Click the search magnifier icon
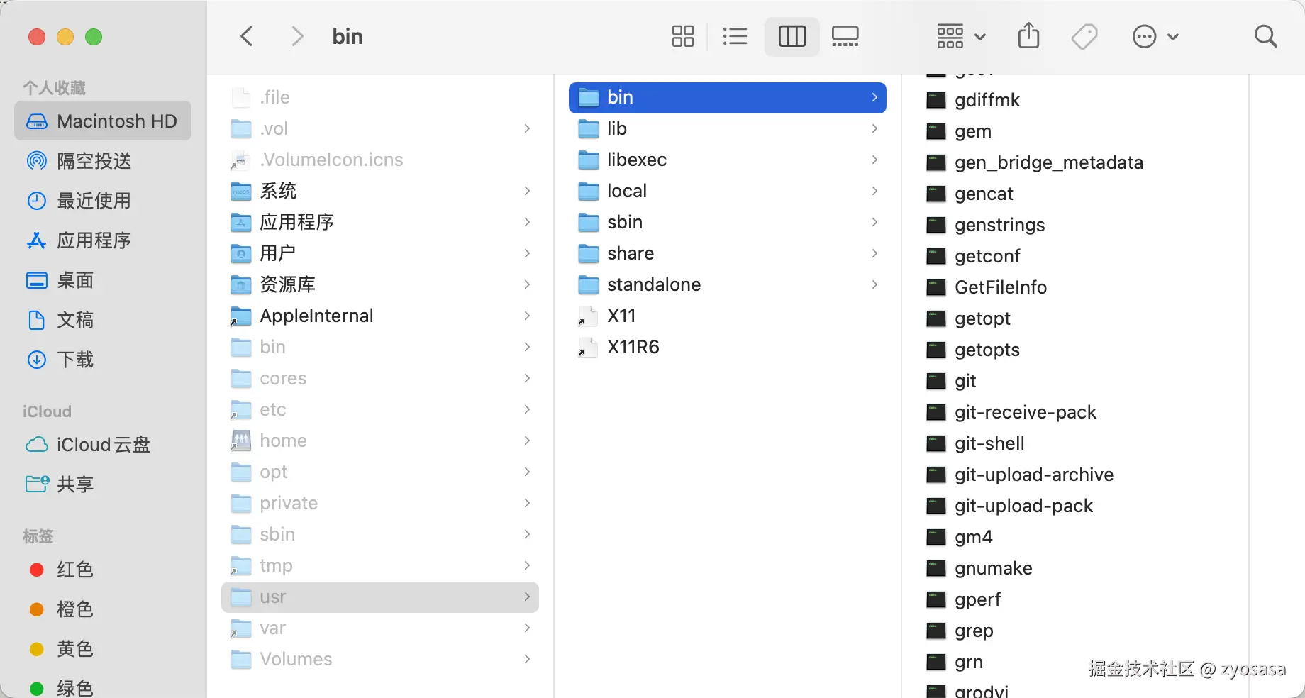Viewport: 1305px width, 698px height. tap(1265, 36)
